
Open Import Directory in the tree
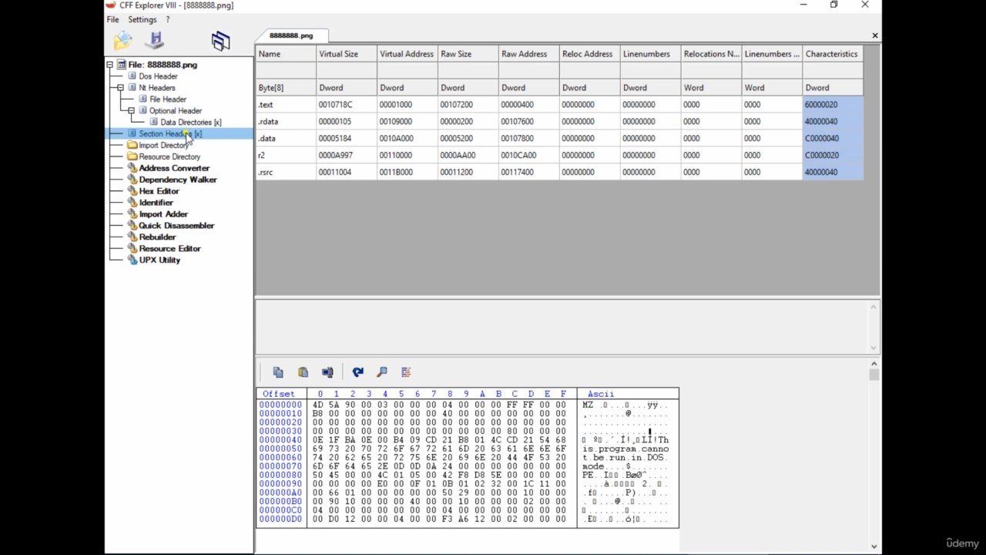(163, 145)
